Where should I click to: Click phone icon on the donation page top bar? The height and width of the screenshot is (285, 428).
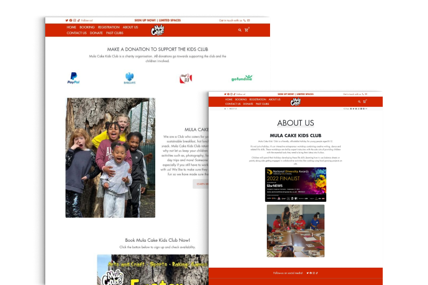(245, 21)
